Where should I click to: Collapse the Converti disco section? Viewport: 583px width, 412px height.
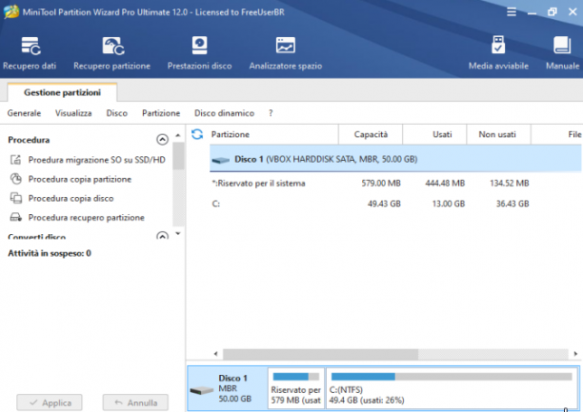(x=162, y=235)
